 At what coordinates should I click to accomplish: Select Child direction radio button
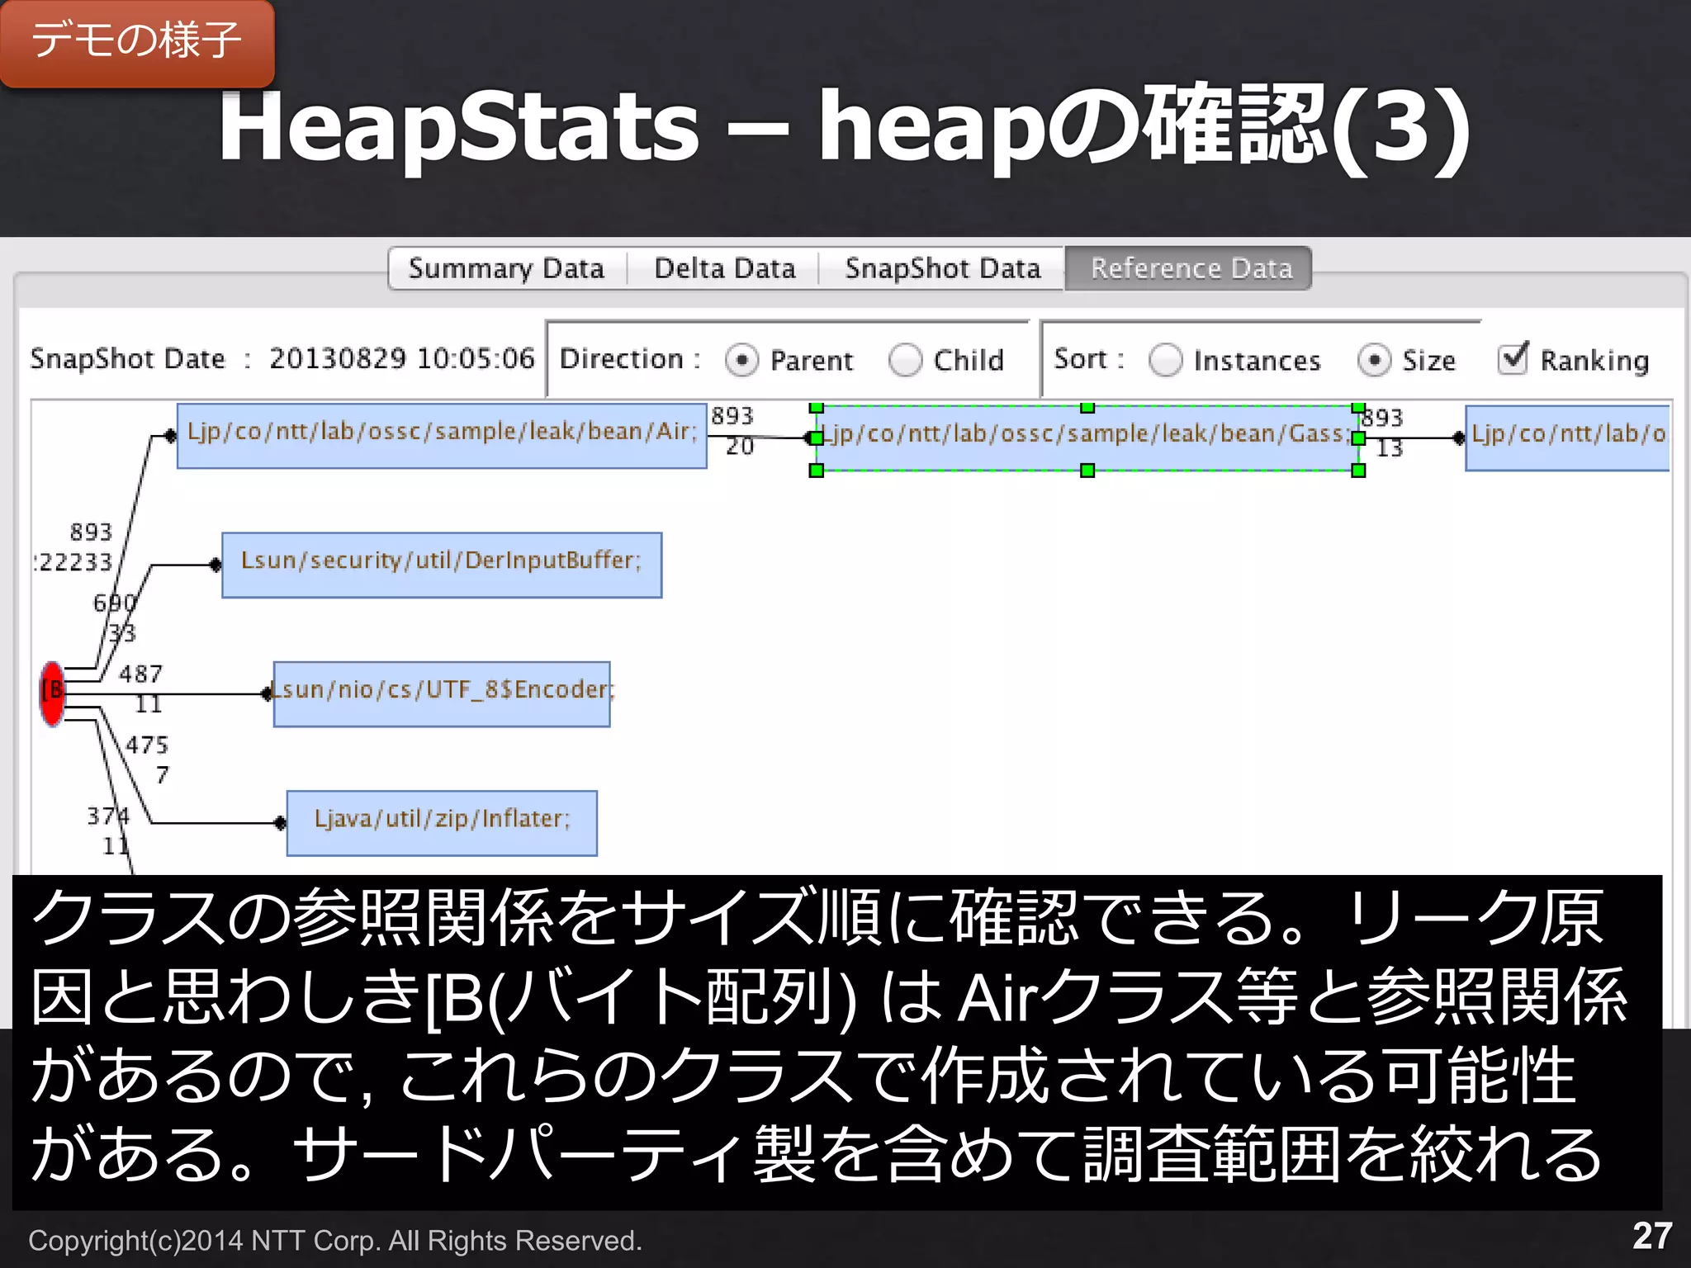[x=905, y=361]
